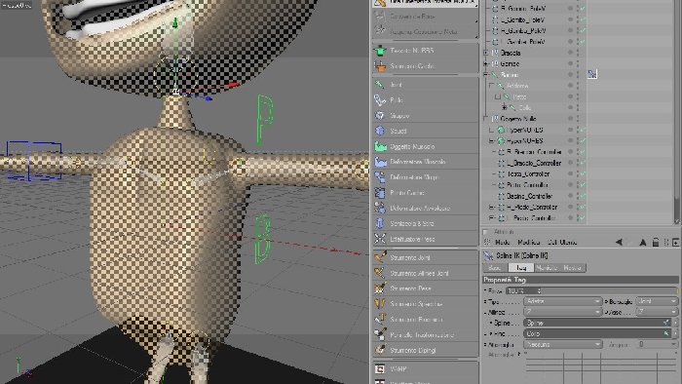
Task: Click the Deformatore Muscolo icon
Action: [380, 162]
